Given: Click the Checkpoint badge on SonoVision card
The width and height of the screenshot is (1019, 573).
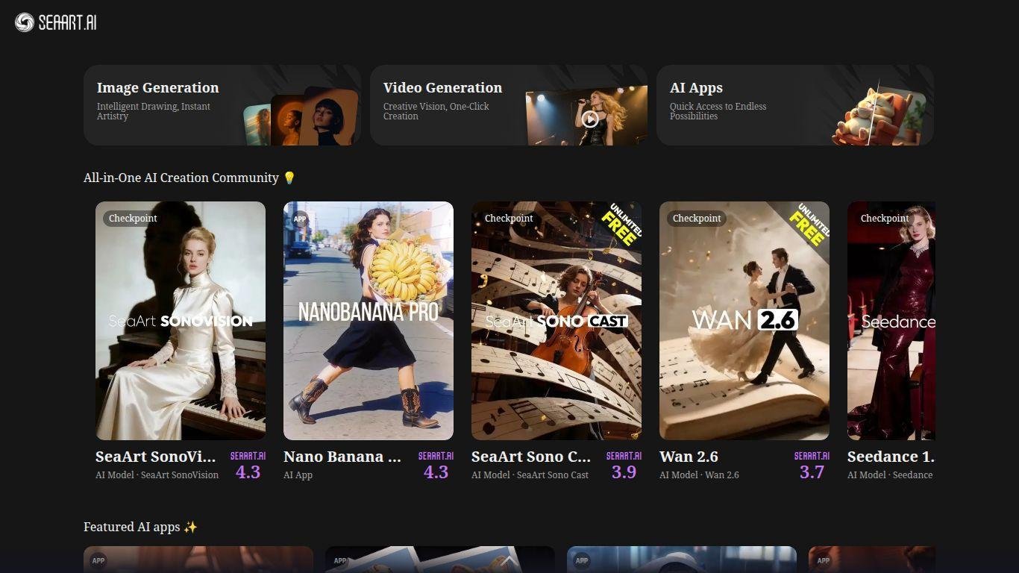Looking at the screenshot, I should pyautogui.click(x=133, y=219).
